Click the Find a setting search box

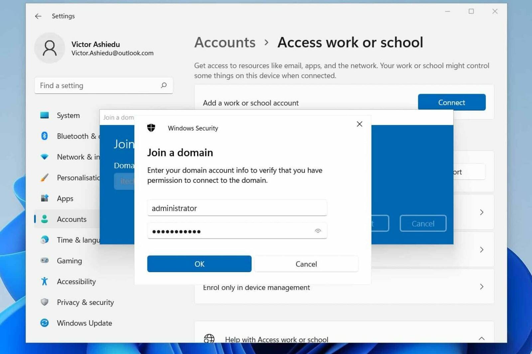pos(103,85)
